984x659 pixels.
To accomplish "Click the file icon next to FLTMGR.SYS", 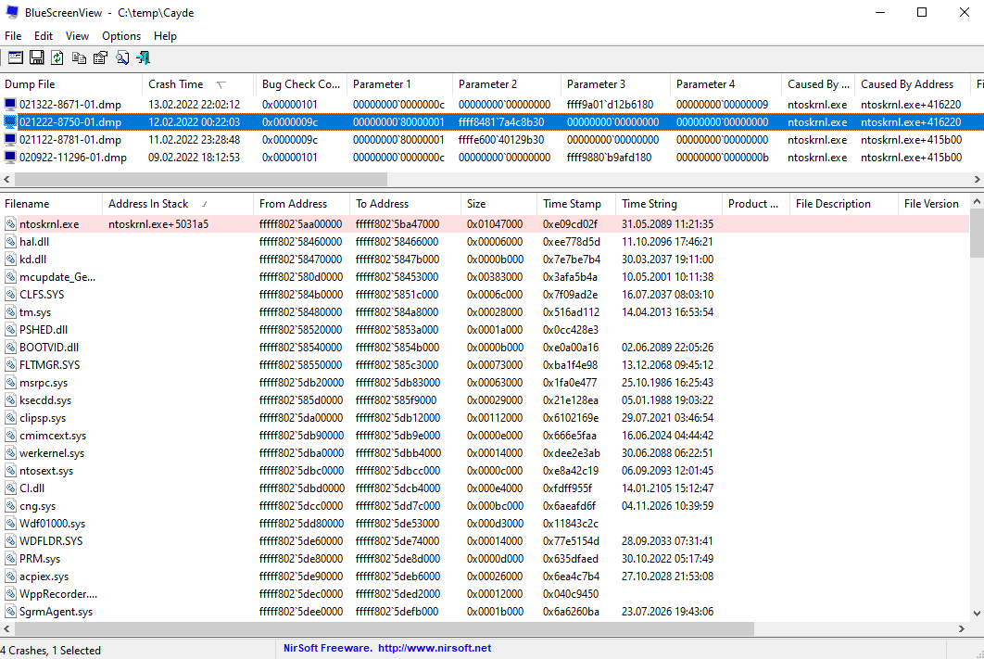I will [x=11, y=364].
